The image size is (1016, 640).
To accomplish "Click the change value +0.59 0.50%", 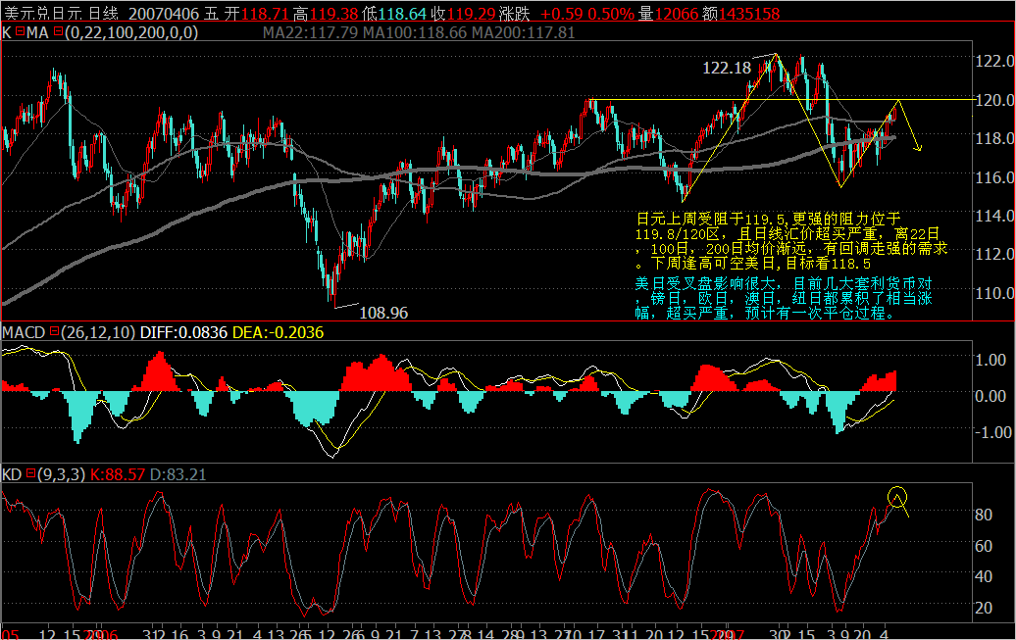I will coord(587,13).
